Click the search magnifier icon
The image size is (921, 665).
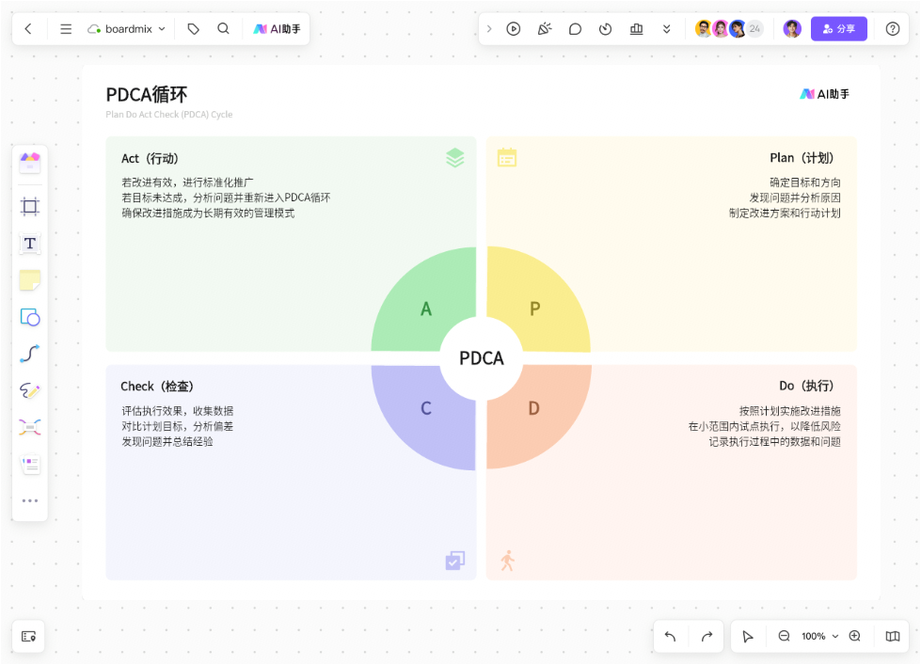point(223,29)
